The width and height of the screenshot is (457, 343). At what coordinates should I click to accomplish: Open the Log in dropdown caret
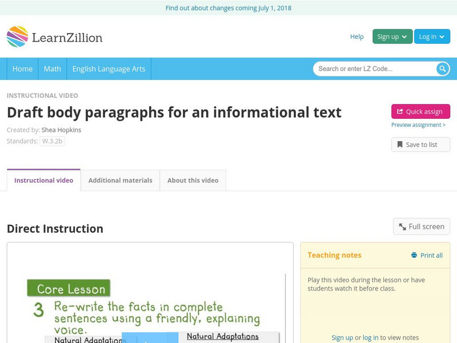click(x=442, y=36)
